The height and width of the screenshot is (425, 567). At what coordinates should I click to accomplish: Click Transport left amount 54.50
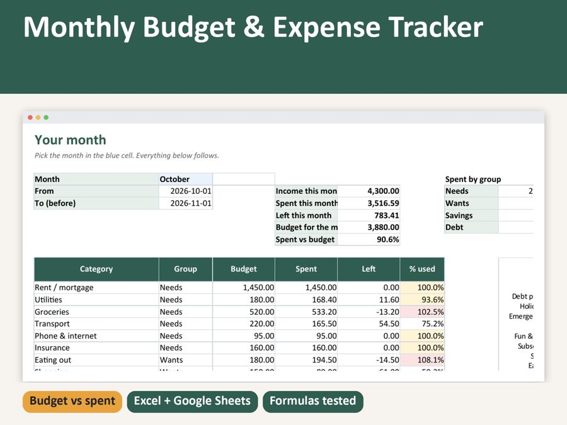click(x=369, y=324)
